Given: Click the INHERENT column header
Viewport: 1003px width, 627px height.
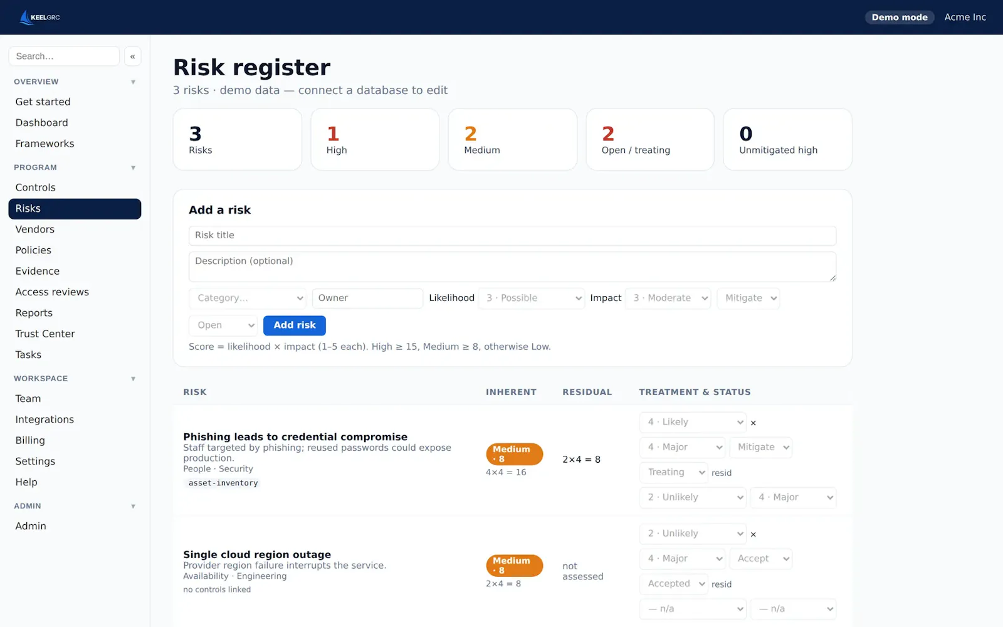Looking at the screenshot, I should tap(511, 393).
